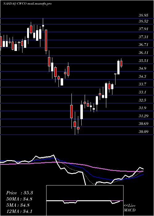Click the tall red candle falling from 37.91
Viewport: 154px width, 216px height.
click(46, 40)
